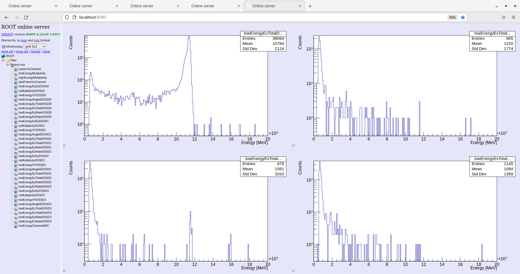Click the shield icon in the address bar
This screenshot has height=274, width=520.
click(67, 17)
